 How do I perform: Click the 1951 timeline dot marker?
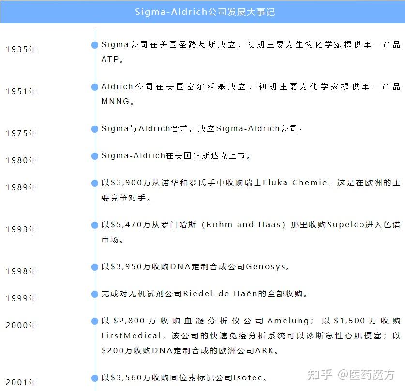tap(94, 87)
